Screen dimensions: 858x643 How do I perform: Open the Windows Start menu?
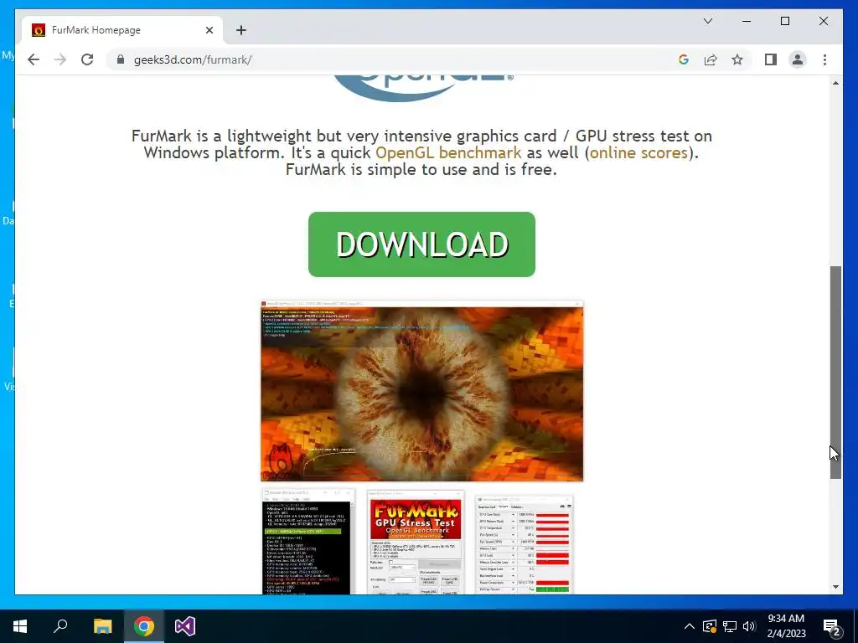pyautogui.click(x=20, y=626)
